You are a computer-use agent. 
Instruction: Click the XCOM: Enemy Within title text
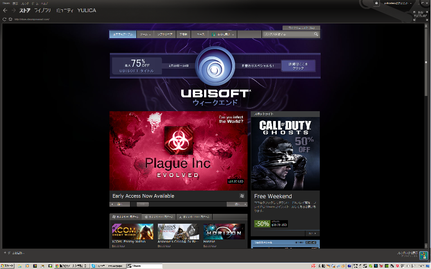point(129,242)
